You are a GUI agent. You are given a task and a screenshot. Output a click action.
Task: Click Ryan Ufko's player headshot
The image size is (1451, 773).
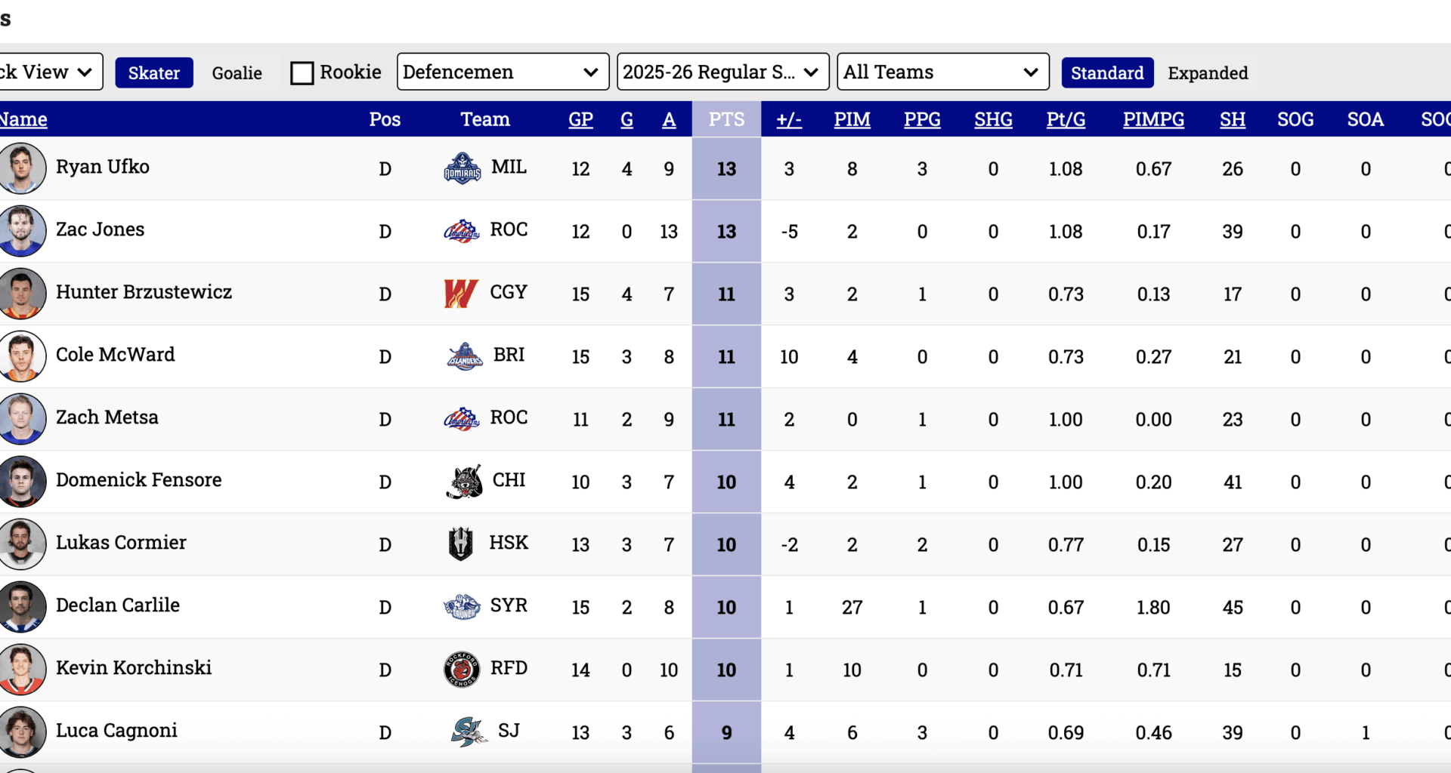click(21, 168)
